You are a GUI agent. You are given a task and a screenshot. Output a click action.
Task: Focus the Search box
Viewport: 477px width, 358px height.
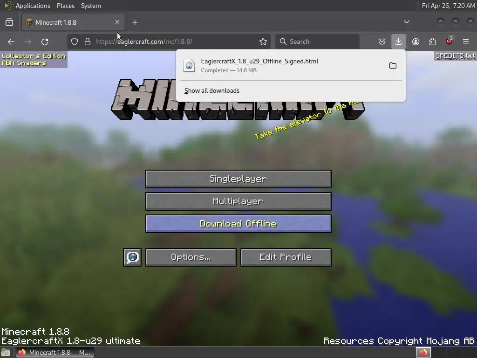pos(317,41)
